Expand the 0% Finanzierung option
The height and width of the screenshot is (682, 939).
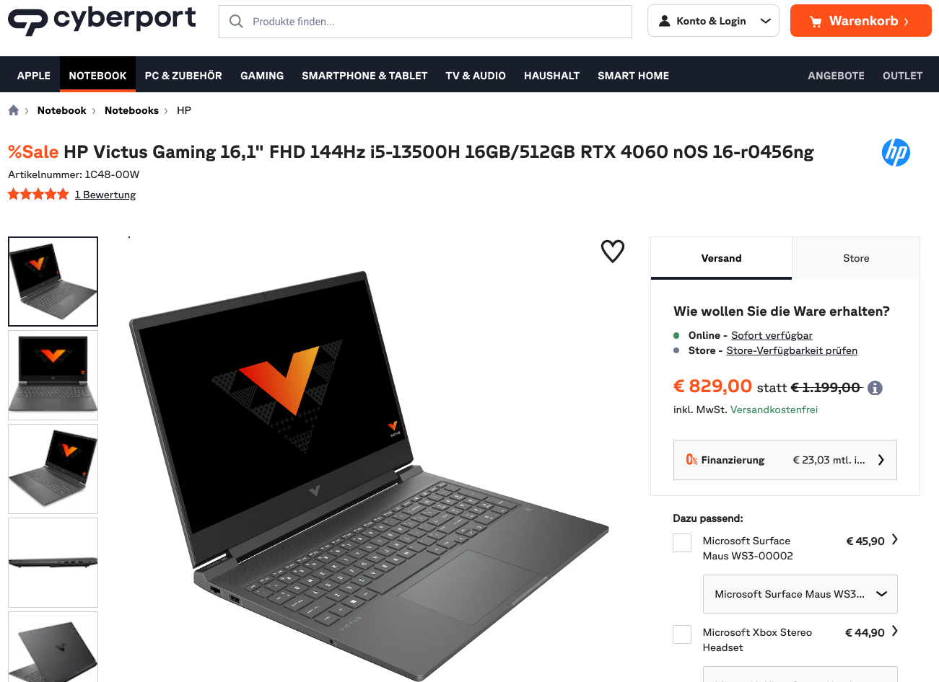tap(785, 460)
